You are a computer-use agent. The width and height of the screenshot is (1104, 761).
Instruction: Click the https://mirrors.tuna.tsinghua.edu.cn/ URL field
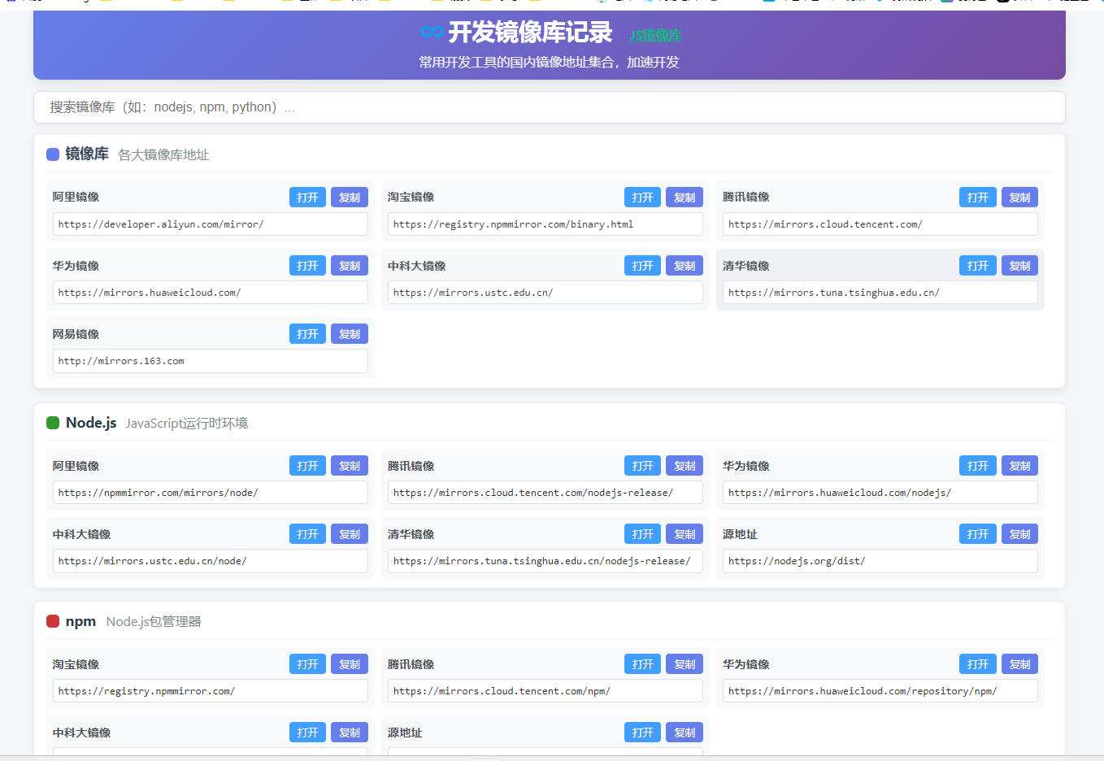pyautogui.click(x=880, y=293)
